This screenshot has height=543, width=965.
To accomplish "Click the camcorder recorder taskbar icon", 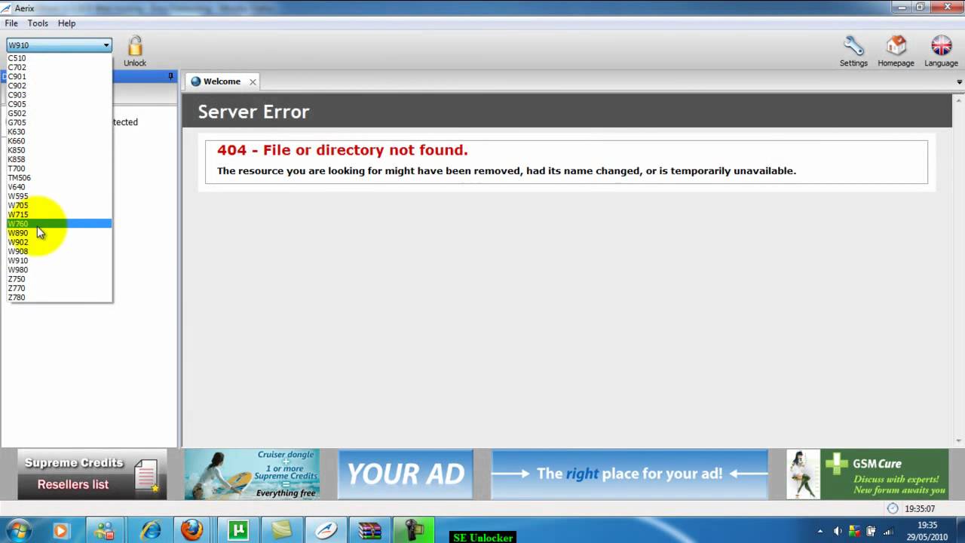I will (x=414, y=530).
